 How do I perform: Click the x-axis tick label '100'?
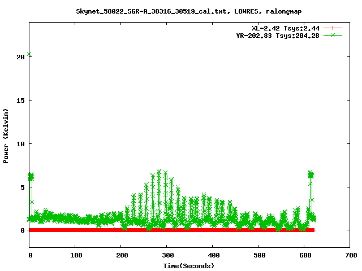pos(76,255)
